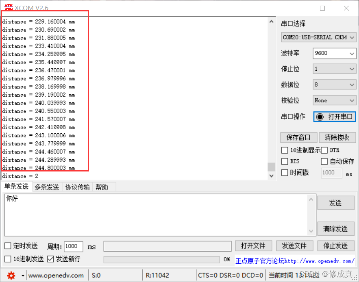Open the 正点原子官方论坛 link

295,261
